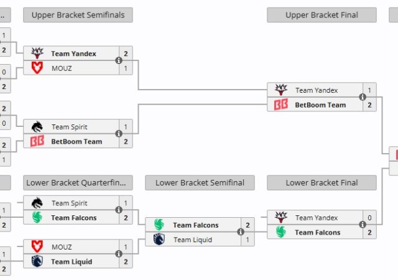Open Team Falcons link in Lower Bracket Final
Image resolution: width=398 pixels, height=280 pixels.
pyautogui.click(x=317, y=232)
